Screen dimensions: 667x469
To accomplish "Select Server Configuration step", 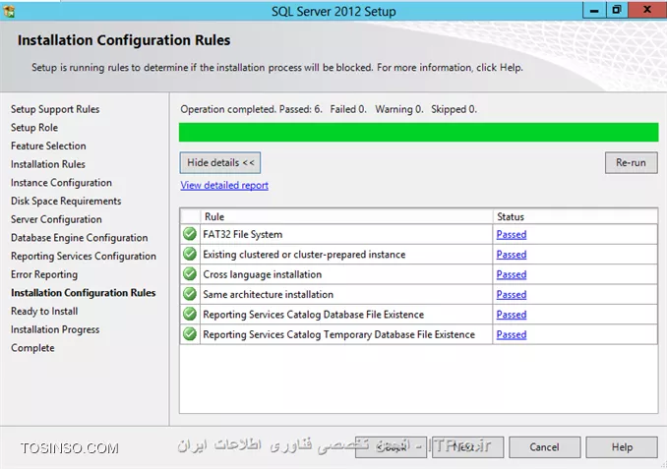I will [x=56, y=219].
